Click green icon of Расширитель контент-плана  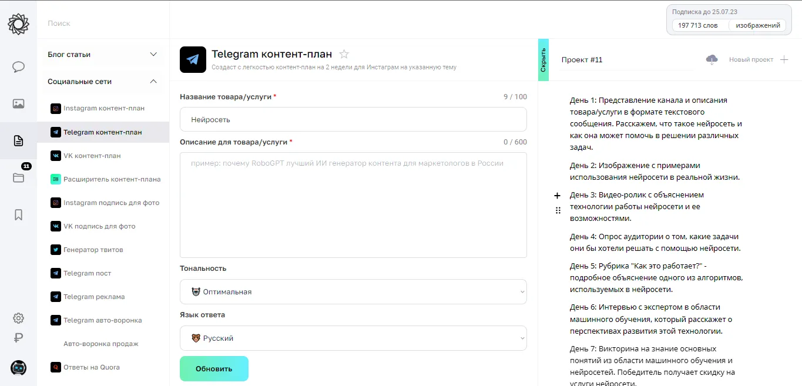tap(56, 179)
